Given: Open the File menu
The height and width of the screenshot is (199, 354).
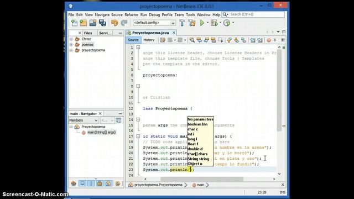Looking at the screenshot, I should tap(71, 15).
